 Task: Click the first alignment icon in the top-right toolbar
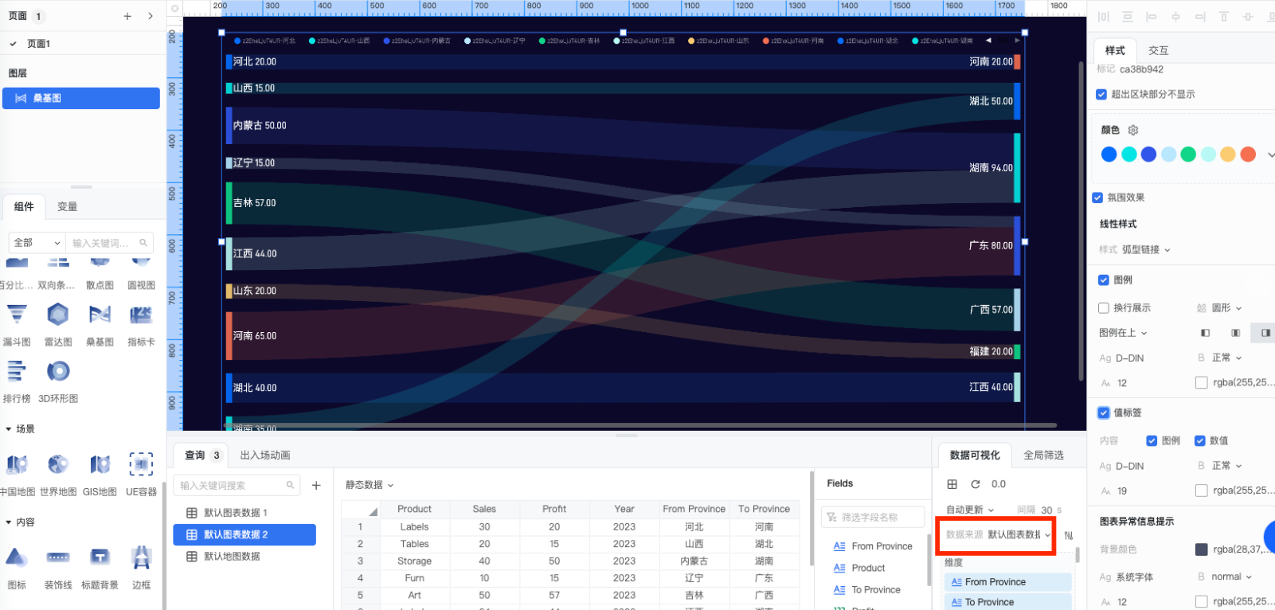[1103, 17]
